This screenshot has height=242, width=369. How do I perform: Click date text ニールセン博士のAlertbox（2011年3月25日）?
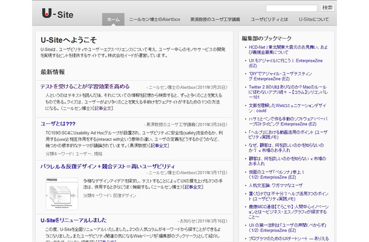(x=187, y=87)
